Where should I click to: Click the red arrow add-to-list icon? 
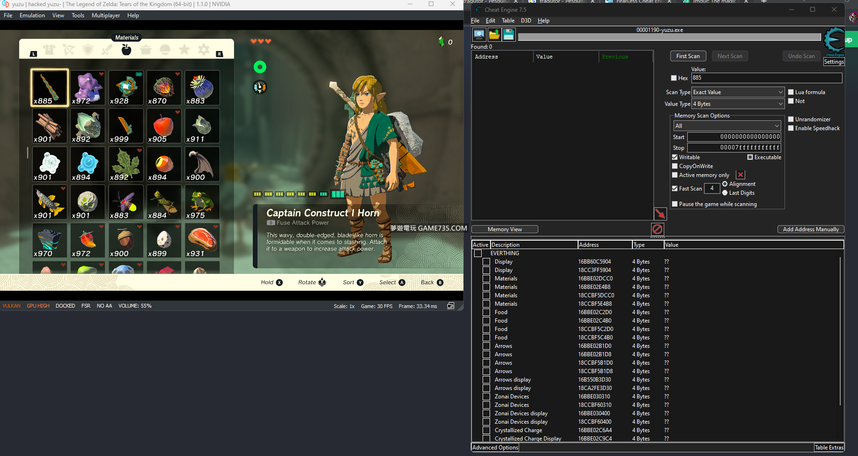pyautogui.click(x=660, y=214)
